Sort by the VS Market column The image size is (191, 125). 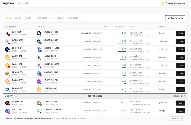pos(121,27)
